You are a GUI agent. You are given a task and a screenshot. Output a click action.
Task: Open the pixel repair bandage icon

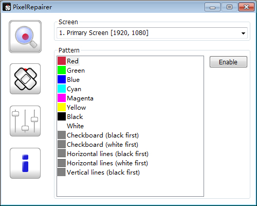click(x=25, y=79)
